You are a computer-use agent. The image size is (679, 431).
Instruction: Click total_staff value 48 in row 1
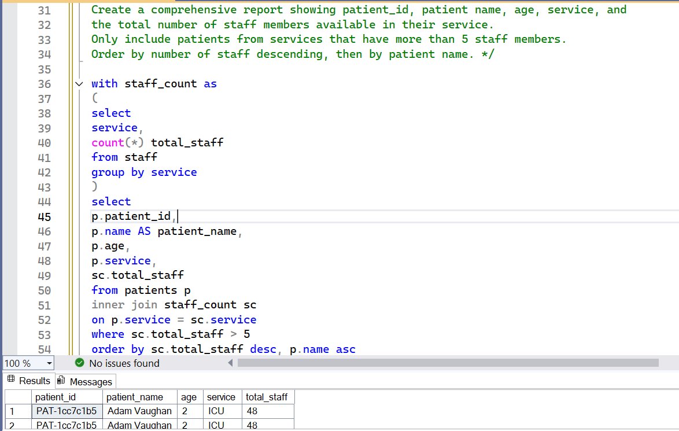click(x=268, y=411)
